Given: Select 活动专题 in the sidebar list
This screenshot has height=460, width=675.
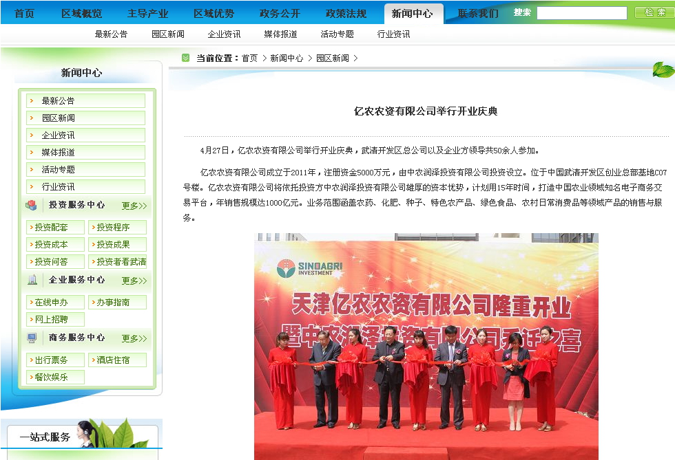Looking at the screenshot, I should pos(85,170).
